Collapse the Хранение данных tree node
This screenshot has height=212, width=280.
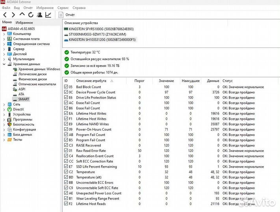click(4, 64)
